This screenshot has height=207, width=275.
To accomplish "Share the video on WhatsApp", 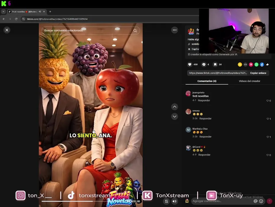I will click(256, 65).
